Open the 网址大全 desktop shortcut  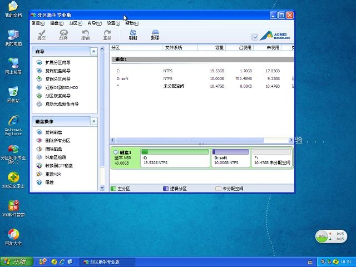(x=13, y=237)
